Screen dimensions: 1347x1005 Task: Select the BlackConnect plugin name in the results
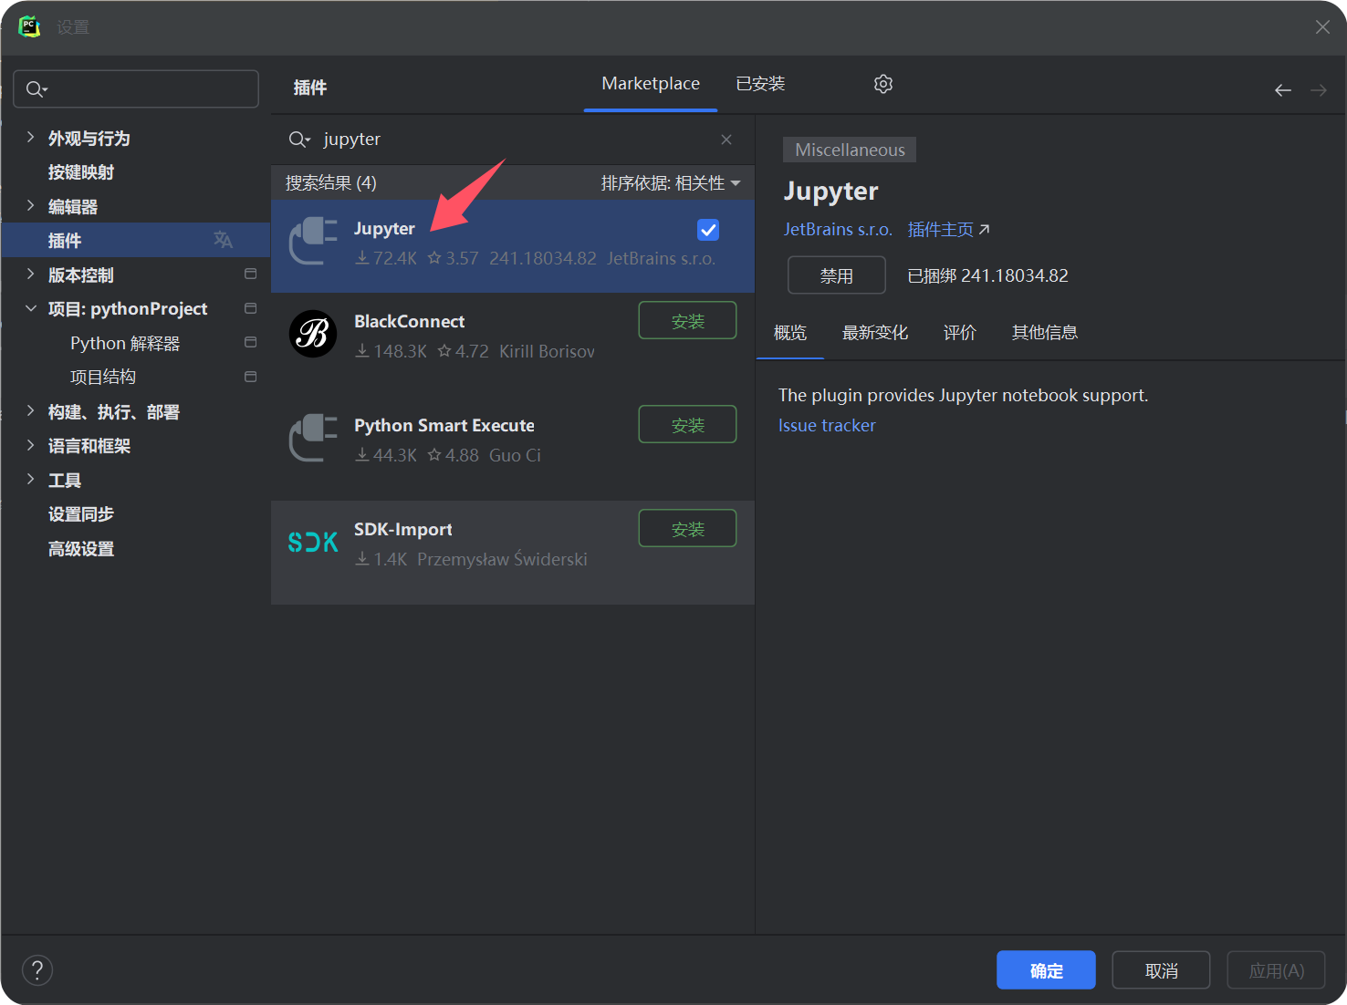410,321
